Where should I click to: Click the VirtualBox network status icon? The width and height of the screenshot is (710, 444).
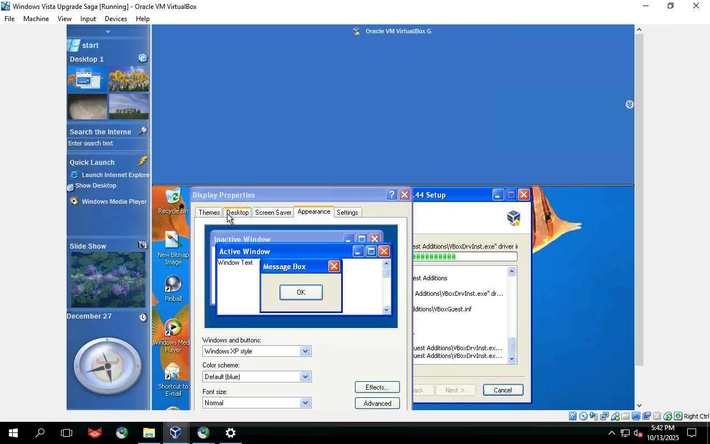[x=605, y=416]
